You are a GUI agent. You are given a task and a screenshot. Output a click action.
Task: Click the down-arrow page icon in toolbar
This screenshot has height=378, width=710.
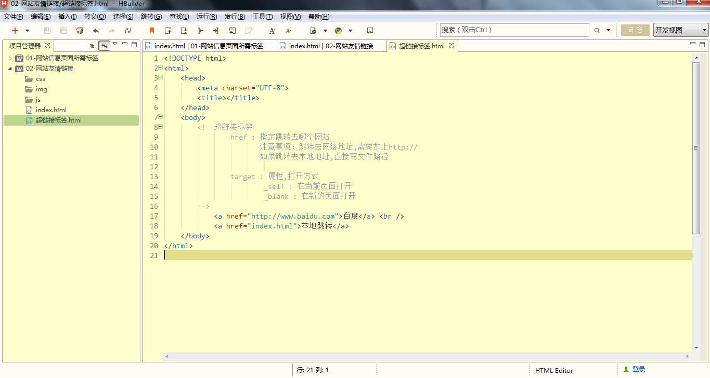(x=184, y=31)
